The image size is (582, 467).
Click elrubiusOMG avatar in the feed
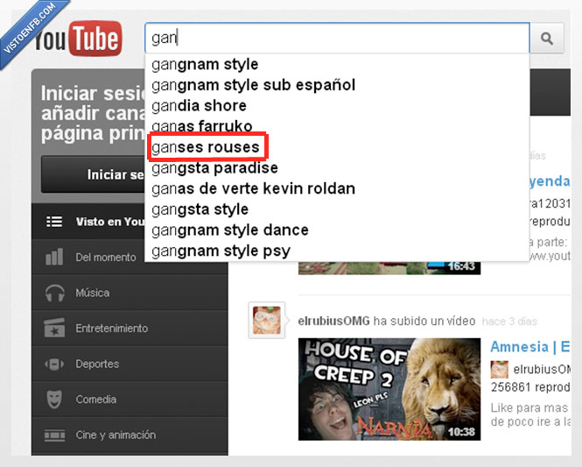pyautogui.click(x=267, y=320)
